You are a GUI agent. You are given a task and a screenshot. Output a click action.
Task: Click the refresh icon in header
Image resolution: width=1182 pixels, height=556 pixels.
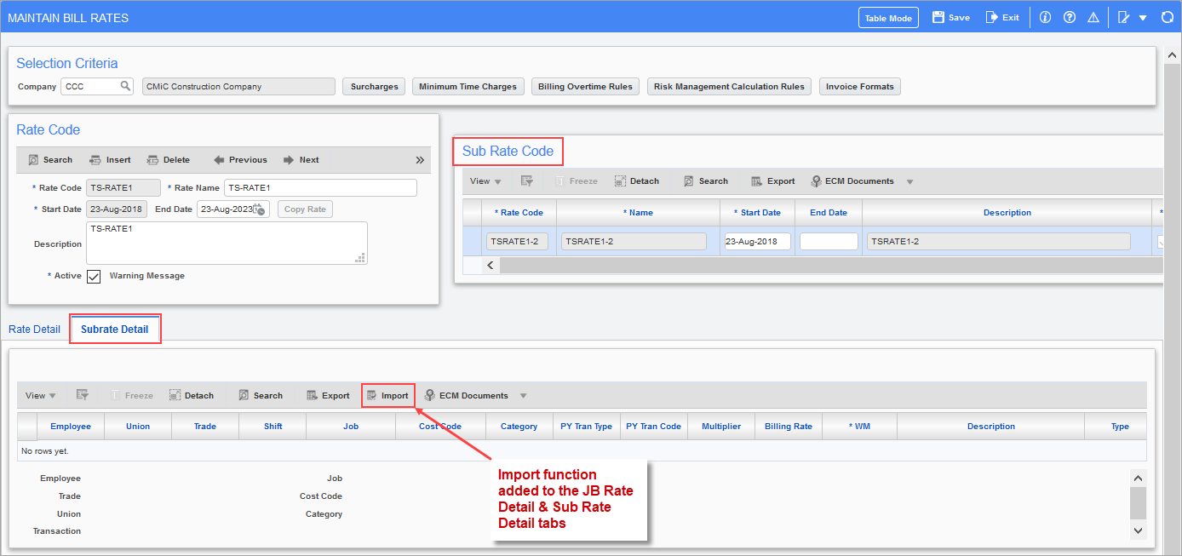coord(1167,18)
